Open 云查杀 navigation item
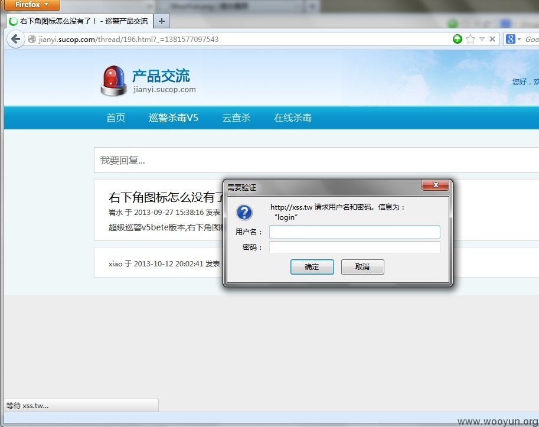The image size is (539, 427). [x=236, y=118]
